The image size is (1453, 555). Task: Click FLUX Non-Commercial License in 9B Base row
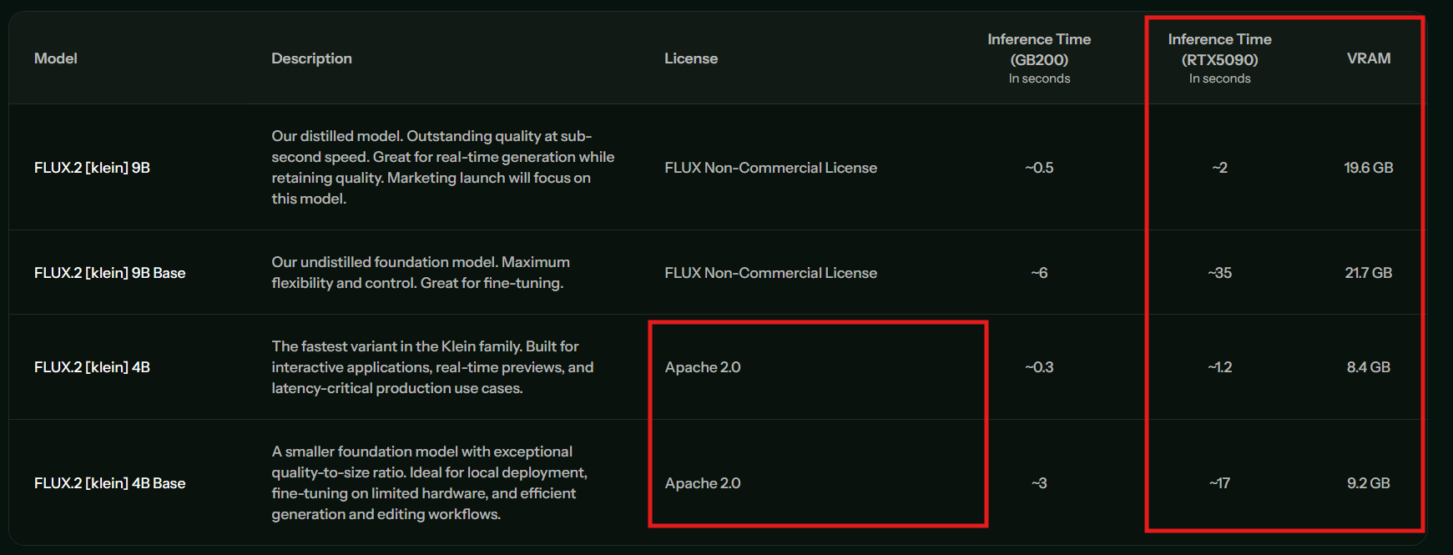pos(770,273)
